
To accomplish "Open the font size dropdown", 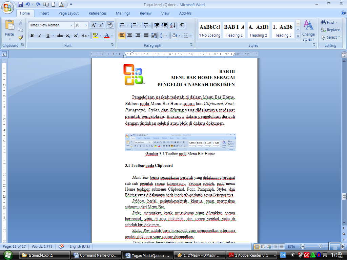I will click(86, 25).
